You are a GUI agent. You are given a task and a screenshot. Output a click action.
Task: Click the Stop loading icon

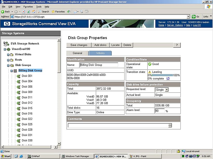pos(24,12)
